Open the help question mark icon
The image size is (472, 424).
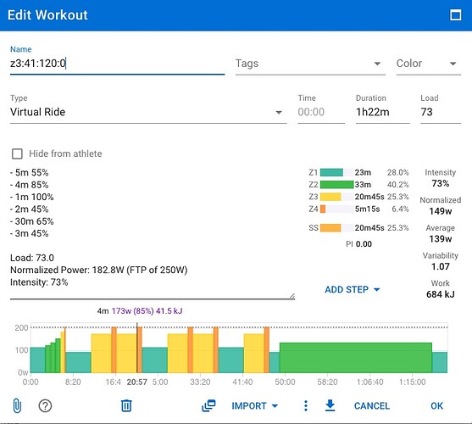(x=45, y=405)
